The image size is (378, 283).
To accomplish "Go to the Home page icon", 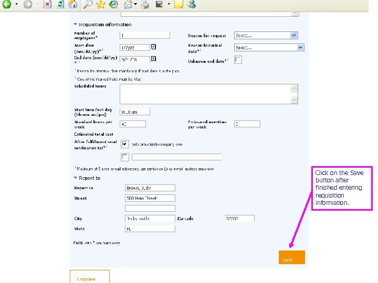I will 73,4.
